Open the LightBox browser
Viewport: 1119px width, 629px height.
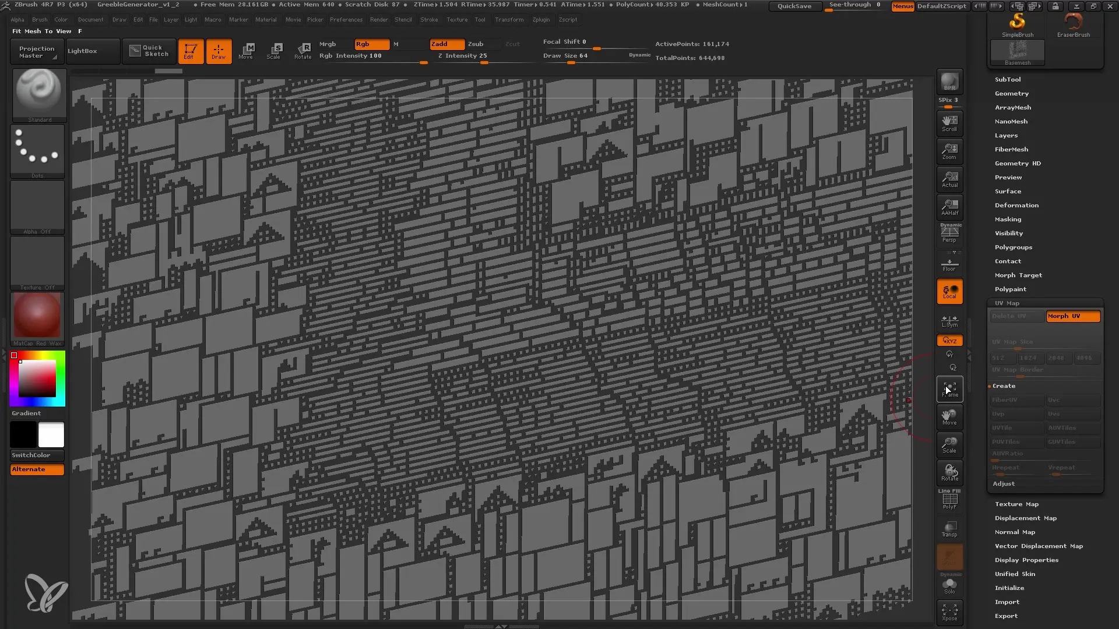(93, 51)
